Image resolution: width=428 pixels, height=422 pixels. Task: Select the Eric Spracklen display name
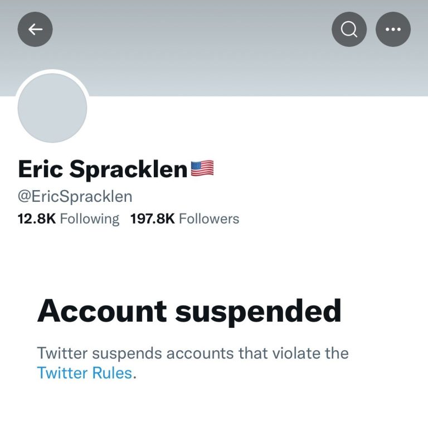tap(103, 169)
